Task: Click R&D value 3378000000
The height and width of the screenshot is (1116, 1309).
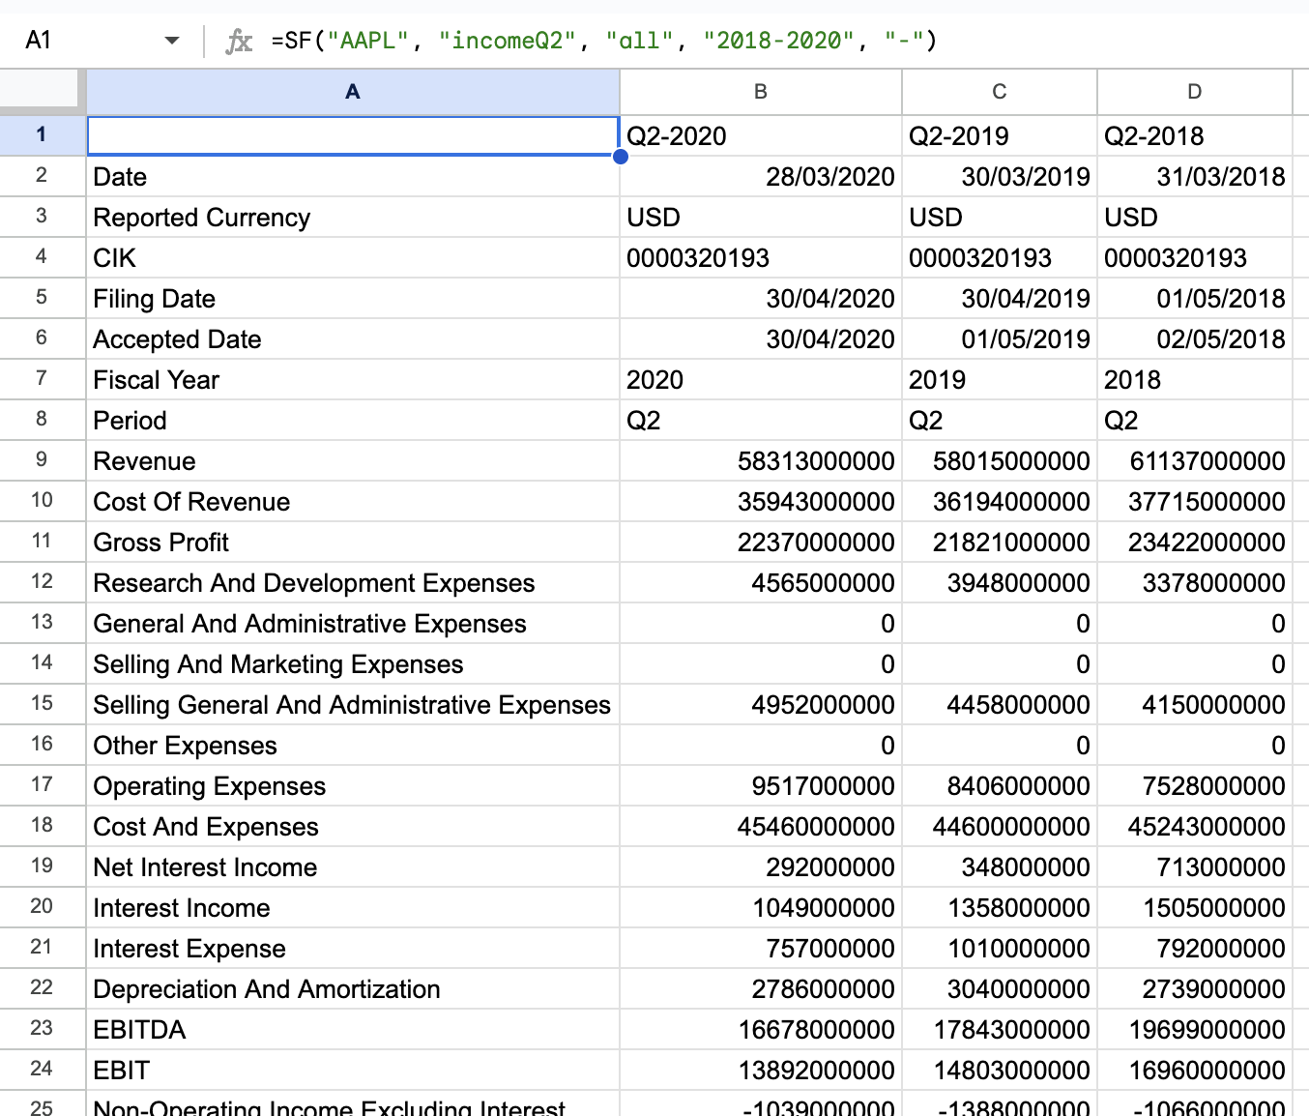Action: tap(1195, 582)
